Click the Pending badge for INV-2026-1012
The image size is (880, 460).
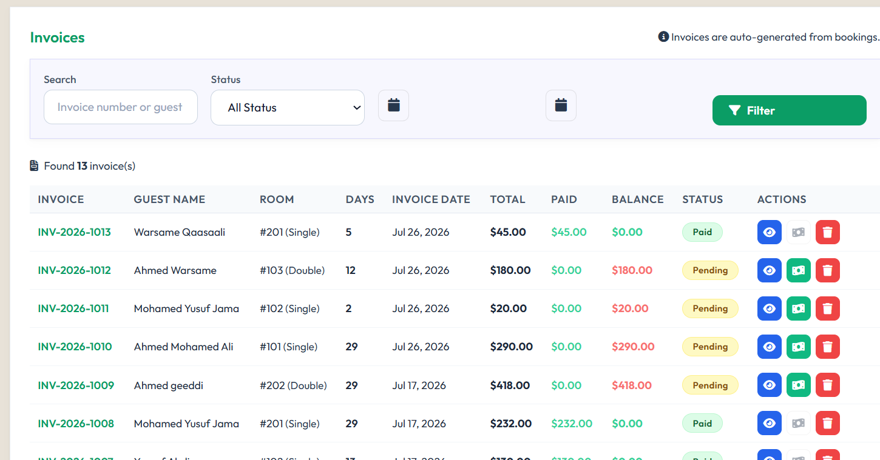(x=710, y=270)
